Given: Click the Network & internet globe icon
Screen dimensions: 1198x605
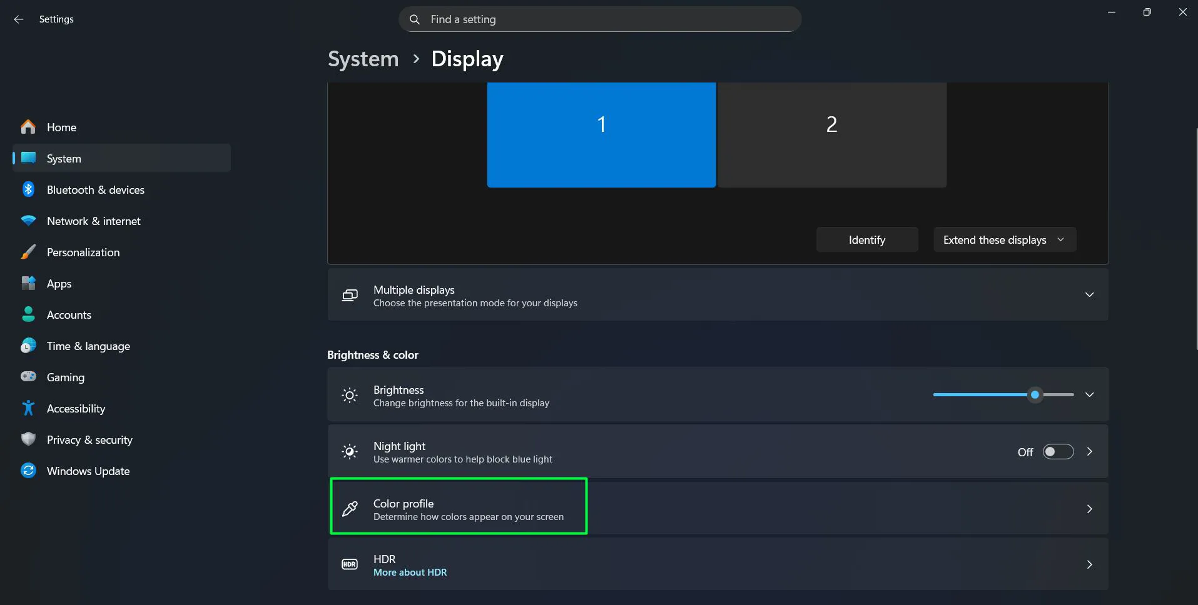Looking at the screenshot, I should [x=28, y=221].
